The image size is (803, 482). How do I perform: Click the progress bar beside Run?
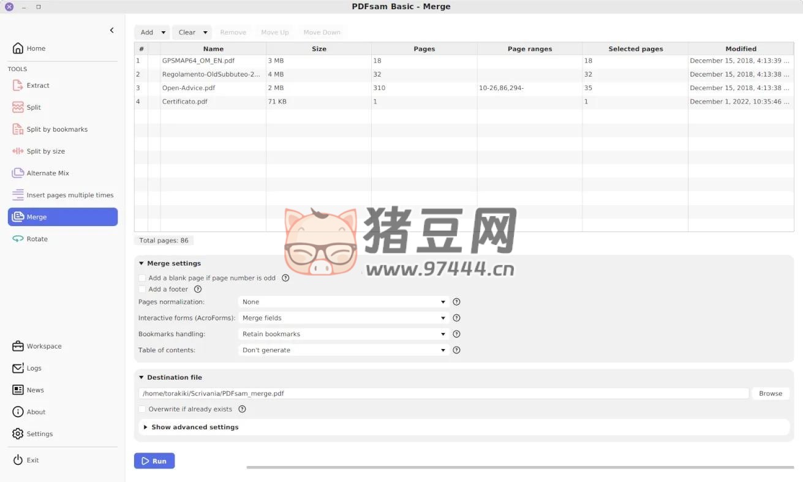coord(520,467)
